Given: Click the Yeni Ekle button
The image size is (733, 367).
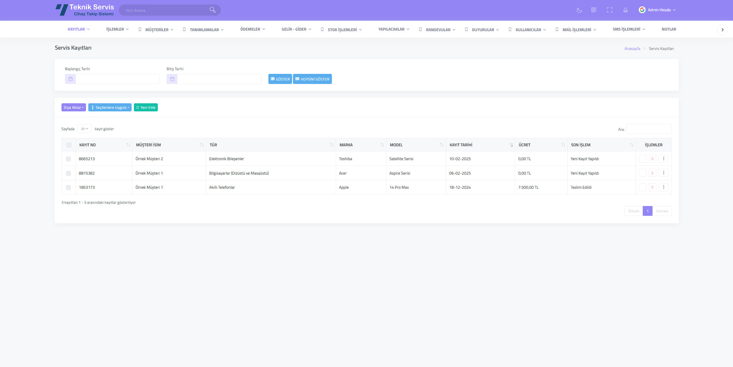Looking at the screenshot, I should (146, 108).
